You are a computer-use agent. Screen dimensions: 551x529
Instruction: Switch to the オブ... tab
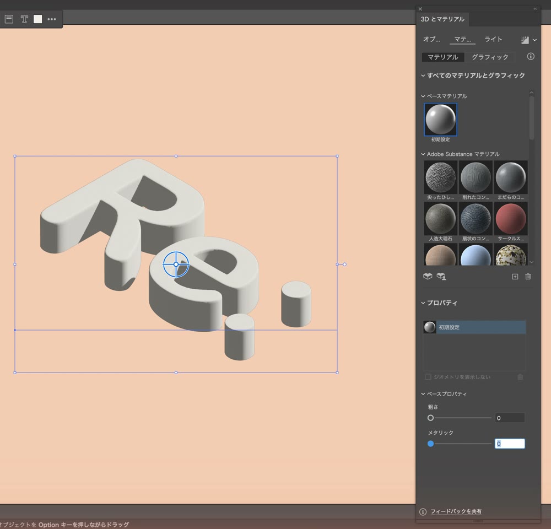point(431,39)
